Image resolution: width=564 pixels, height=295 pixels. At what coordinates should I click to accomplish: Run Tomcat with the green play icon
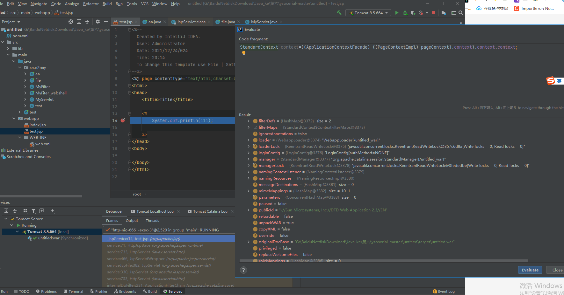pos(397,13)
